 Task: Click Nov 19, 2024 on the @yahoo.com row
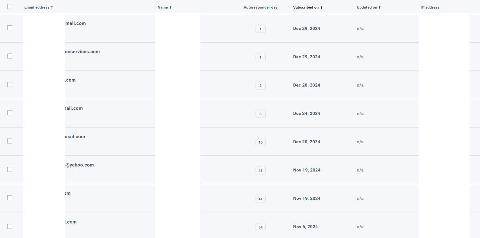[307, 170]
